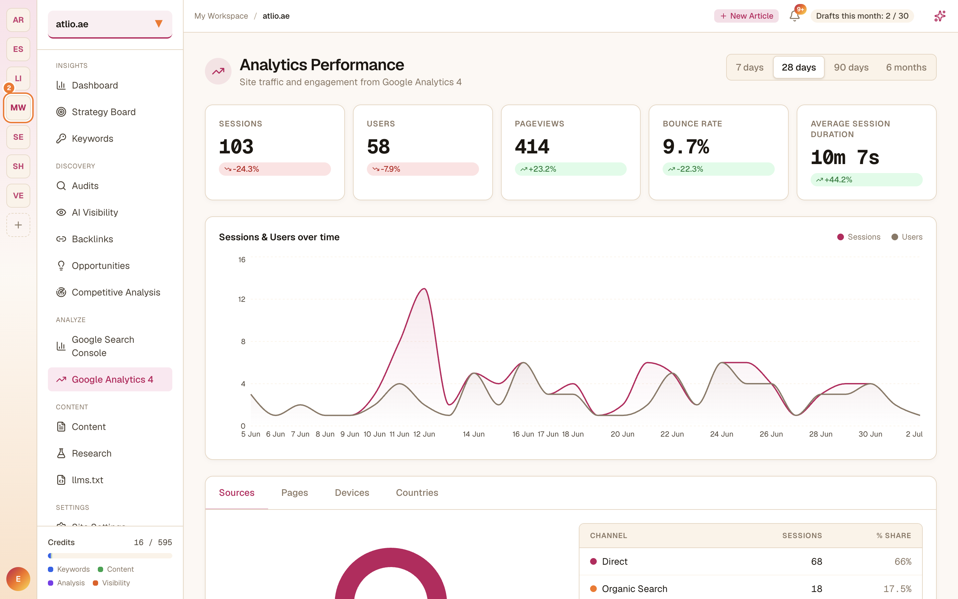Click the Content document icon
This screenshot has width=958, height=599.
click(x=61, y=427)
